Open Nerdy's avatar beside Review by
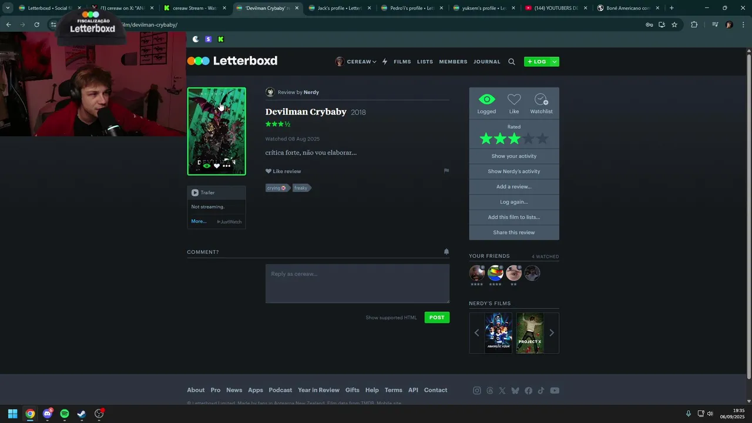Image resolution: width=752 pixels, height=423 pixels. point(270,92)
